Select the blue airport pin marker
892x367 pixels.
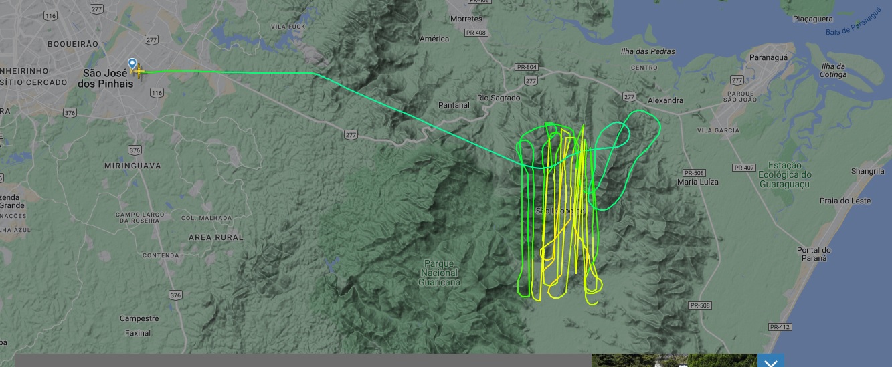point(132,64)
